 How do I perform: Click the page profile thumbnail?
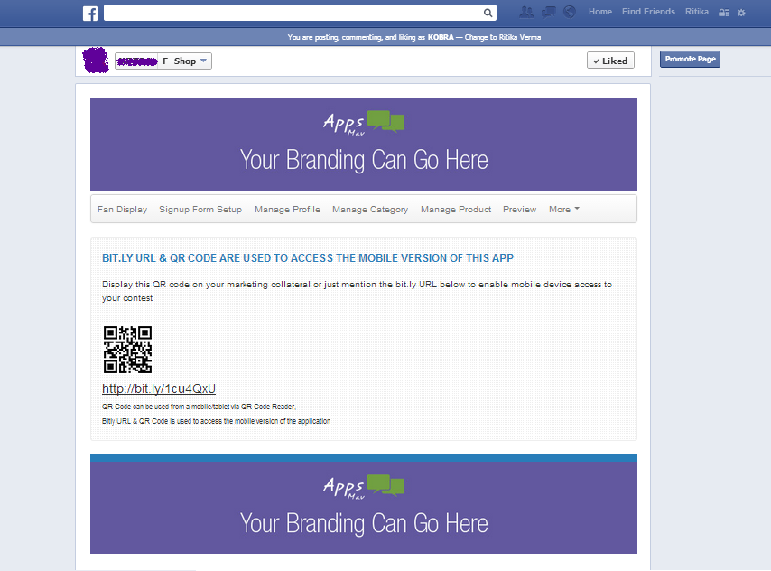tap(96, 61)
